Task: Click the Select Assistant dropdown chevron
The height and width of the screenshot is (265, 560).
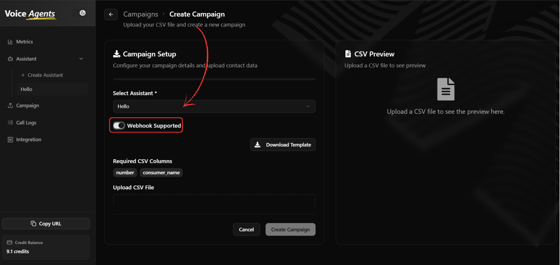Action: [x=308, y=106]
